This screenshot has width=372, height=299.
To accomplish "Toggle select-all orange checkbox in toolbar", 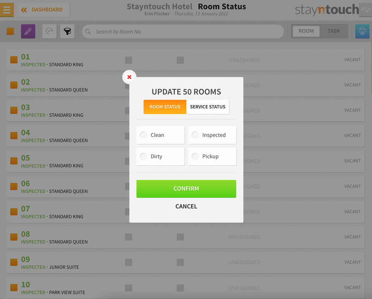I will click(10, 31).
